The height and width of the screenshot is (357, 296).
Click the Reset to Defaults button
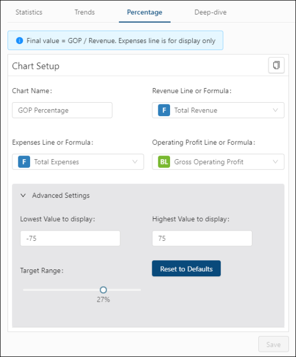pyautogui.click(x=186, y=269)
